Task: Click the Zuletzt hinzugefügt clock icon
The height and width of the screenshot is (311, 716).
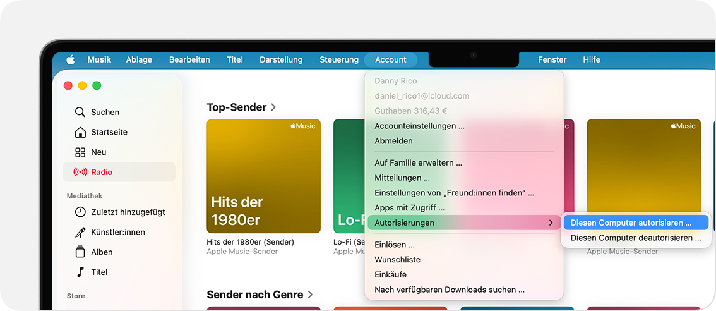Action: click(x=80, y=212)
